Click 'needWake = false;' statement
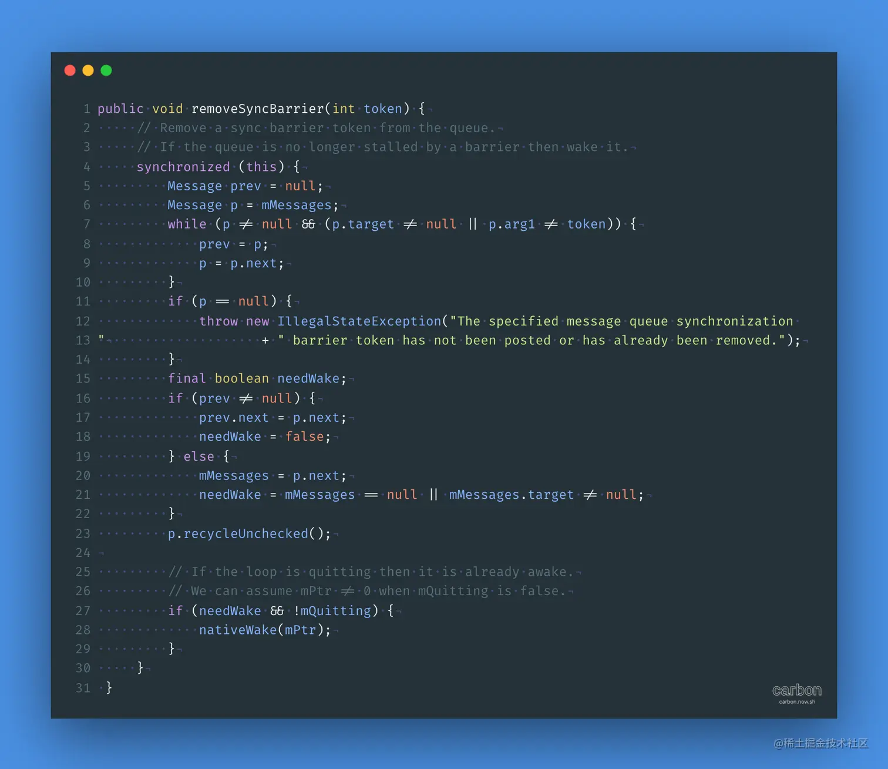This screenshot has height=769, width=888. 265,437
